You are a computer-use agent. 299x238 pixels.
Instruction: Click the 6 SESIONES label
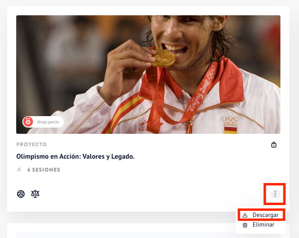click(44, 170)
